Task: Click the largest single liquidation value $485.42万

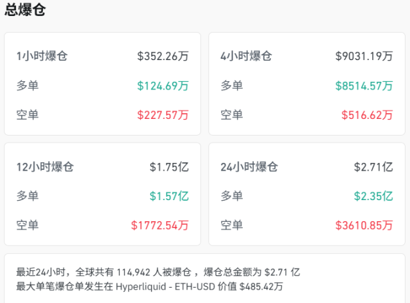Action: (260, 287)
